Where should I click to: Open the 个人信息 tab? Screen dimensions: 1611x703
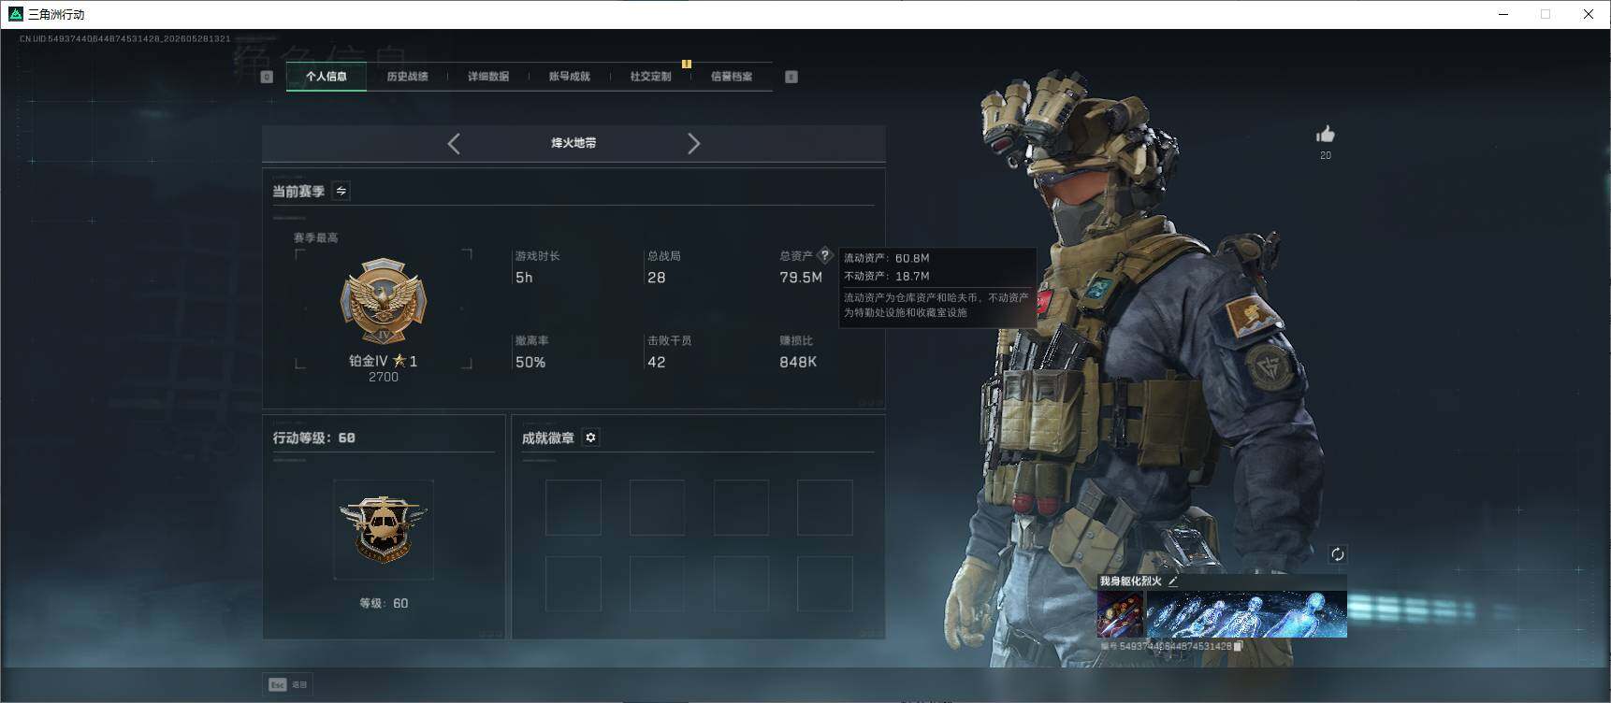point(326,77)
